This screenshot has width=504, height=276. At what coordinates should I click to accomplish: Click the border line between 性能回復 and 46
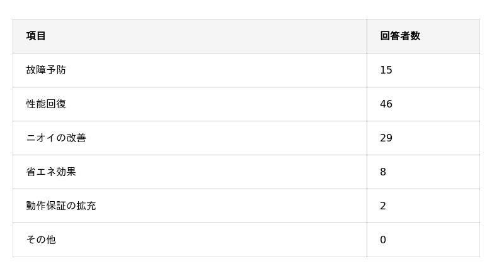[x=367, y=104]
